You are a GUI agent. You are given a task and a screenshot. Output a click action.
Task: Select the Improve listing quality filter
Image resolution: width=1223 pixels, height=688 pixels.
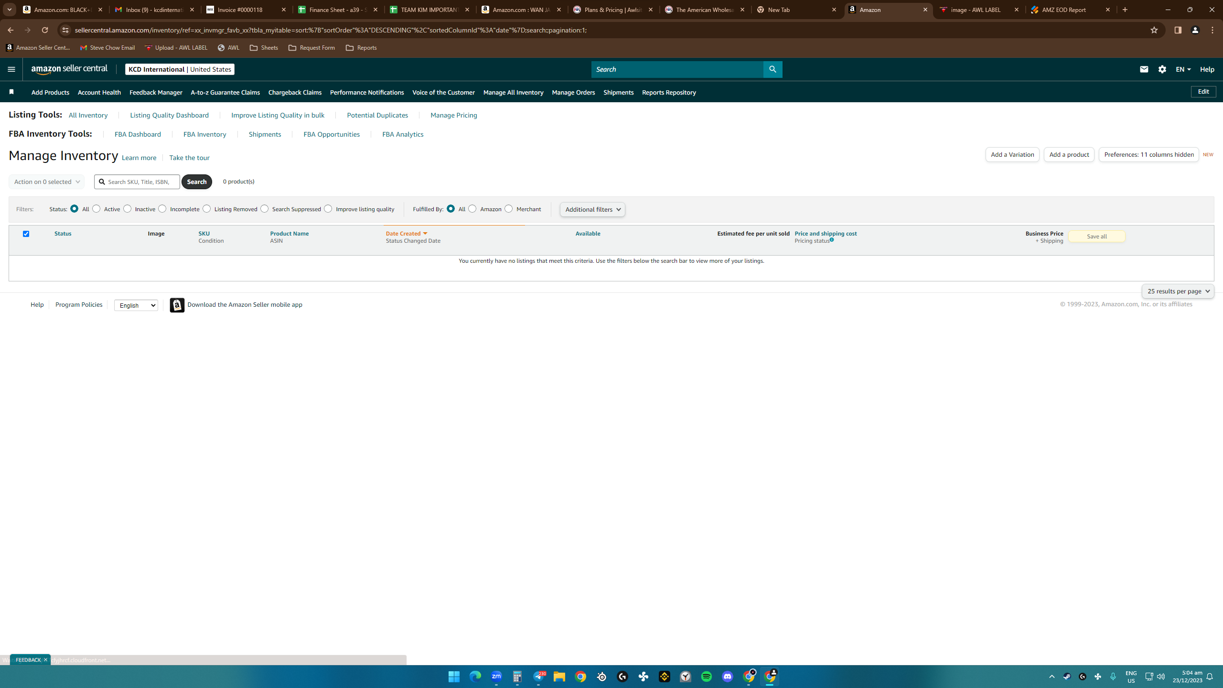tap(328, 209)
